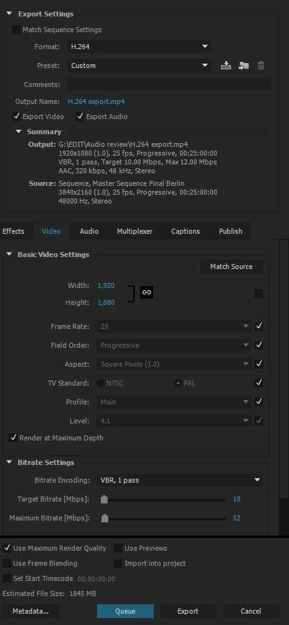The width and height of the screenshot is (289, 625).
Task: Enable Use Frame Blending option
Action: coord(7,563)
